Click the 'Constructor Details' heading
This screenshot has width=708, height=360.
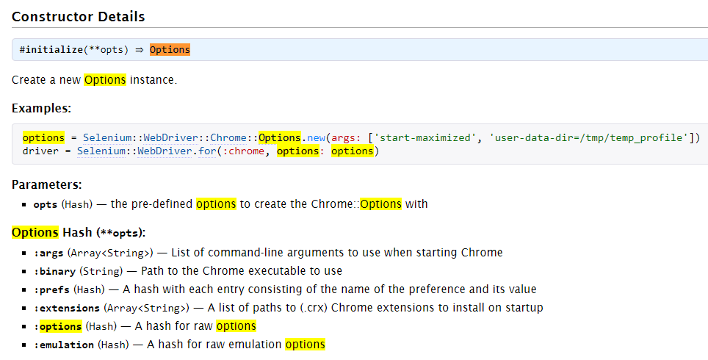(x=78, y=17)
